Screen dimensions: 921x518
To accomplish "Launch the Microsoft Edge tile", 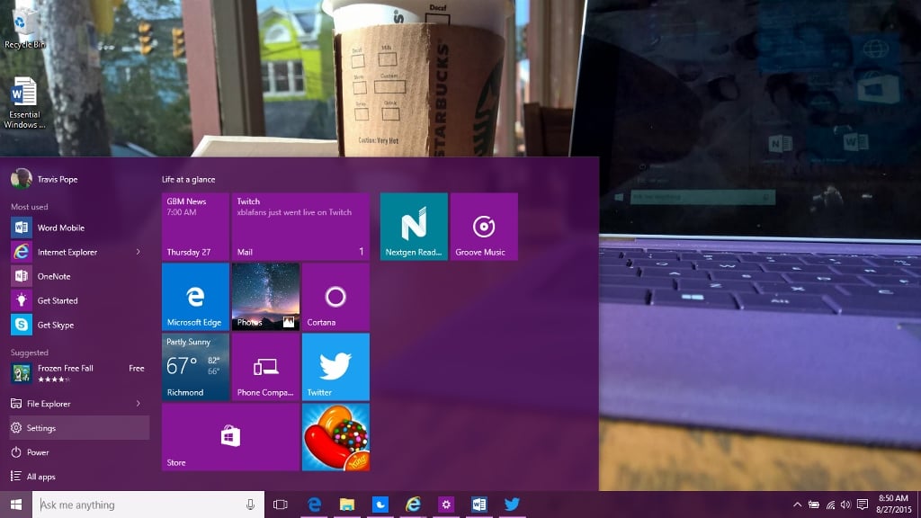I will (x=195, y=297).
